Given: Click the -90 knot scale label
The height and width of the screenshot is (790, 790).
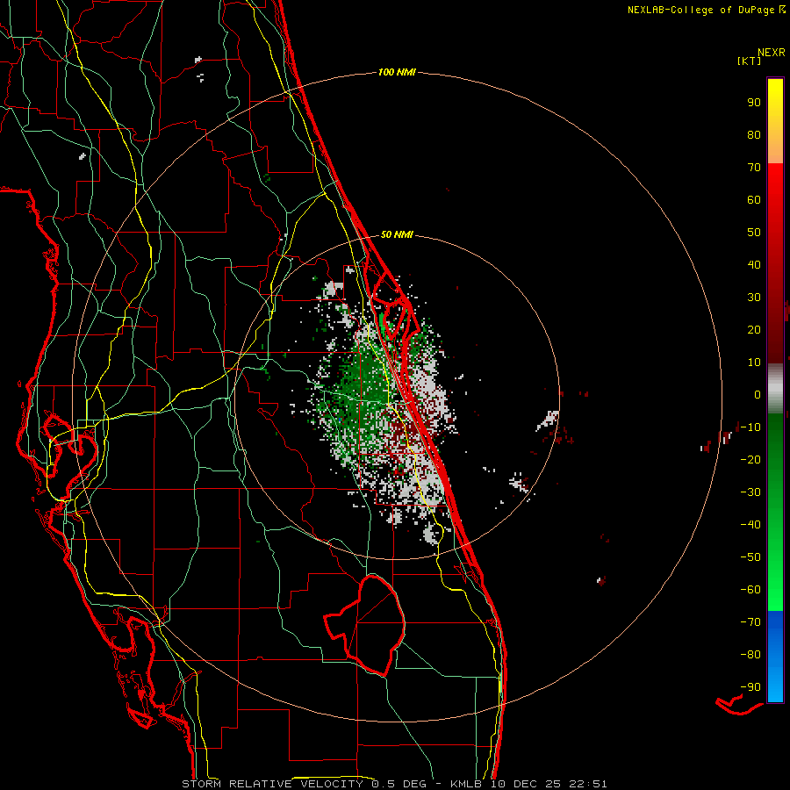Looking at the screenshot, I should tap(750, 687).
